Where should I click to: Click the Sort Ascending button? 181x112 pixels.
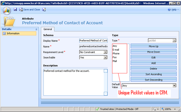coord(153,74)
